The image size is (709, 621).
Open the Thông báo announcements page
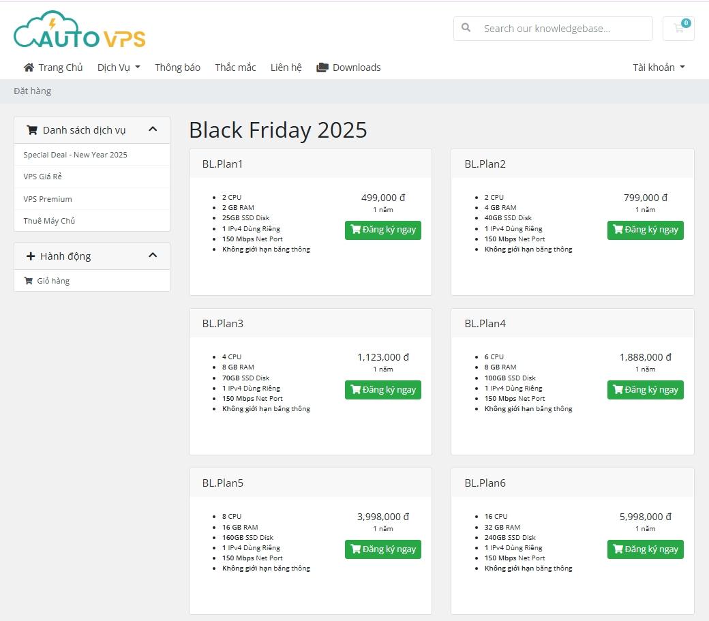tap(177, 67)
